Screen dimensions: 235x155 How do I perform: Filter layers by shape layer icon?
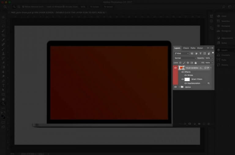(205, 53)
